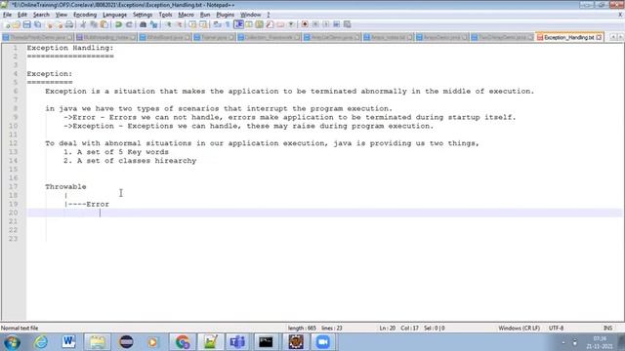This screenshot has width=625, height=351.
Task: Toggle the highlighted Indent Guide icon
Action: [238, 24]
